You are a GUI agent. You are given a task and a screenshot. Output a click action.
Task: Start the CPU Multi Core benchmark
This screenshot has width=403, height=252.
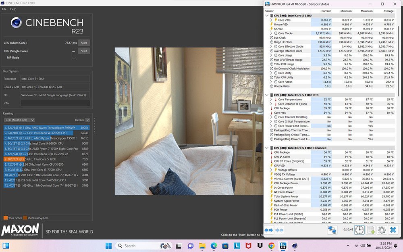[x=84, y=42]
